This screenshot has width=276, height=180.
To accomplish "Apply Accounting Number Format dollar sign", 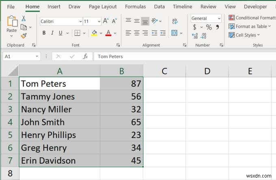I will click(x=195, y=27).
